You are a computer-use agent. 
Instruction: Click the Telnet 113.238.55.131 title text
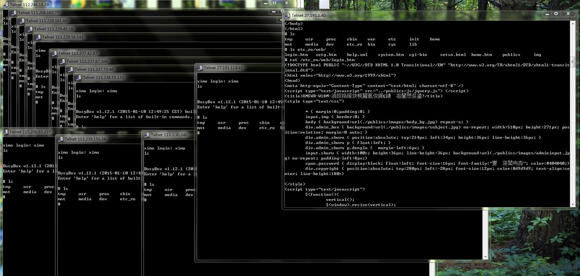tap(103, 77)
